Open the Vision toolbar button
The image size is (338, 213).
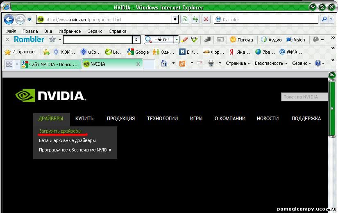(295, 39)
